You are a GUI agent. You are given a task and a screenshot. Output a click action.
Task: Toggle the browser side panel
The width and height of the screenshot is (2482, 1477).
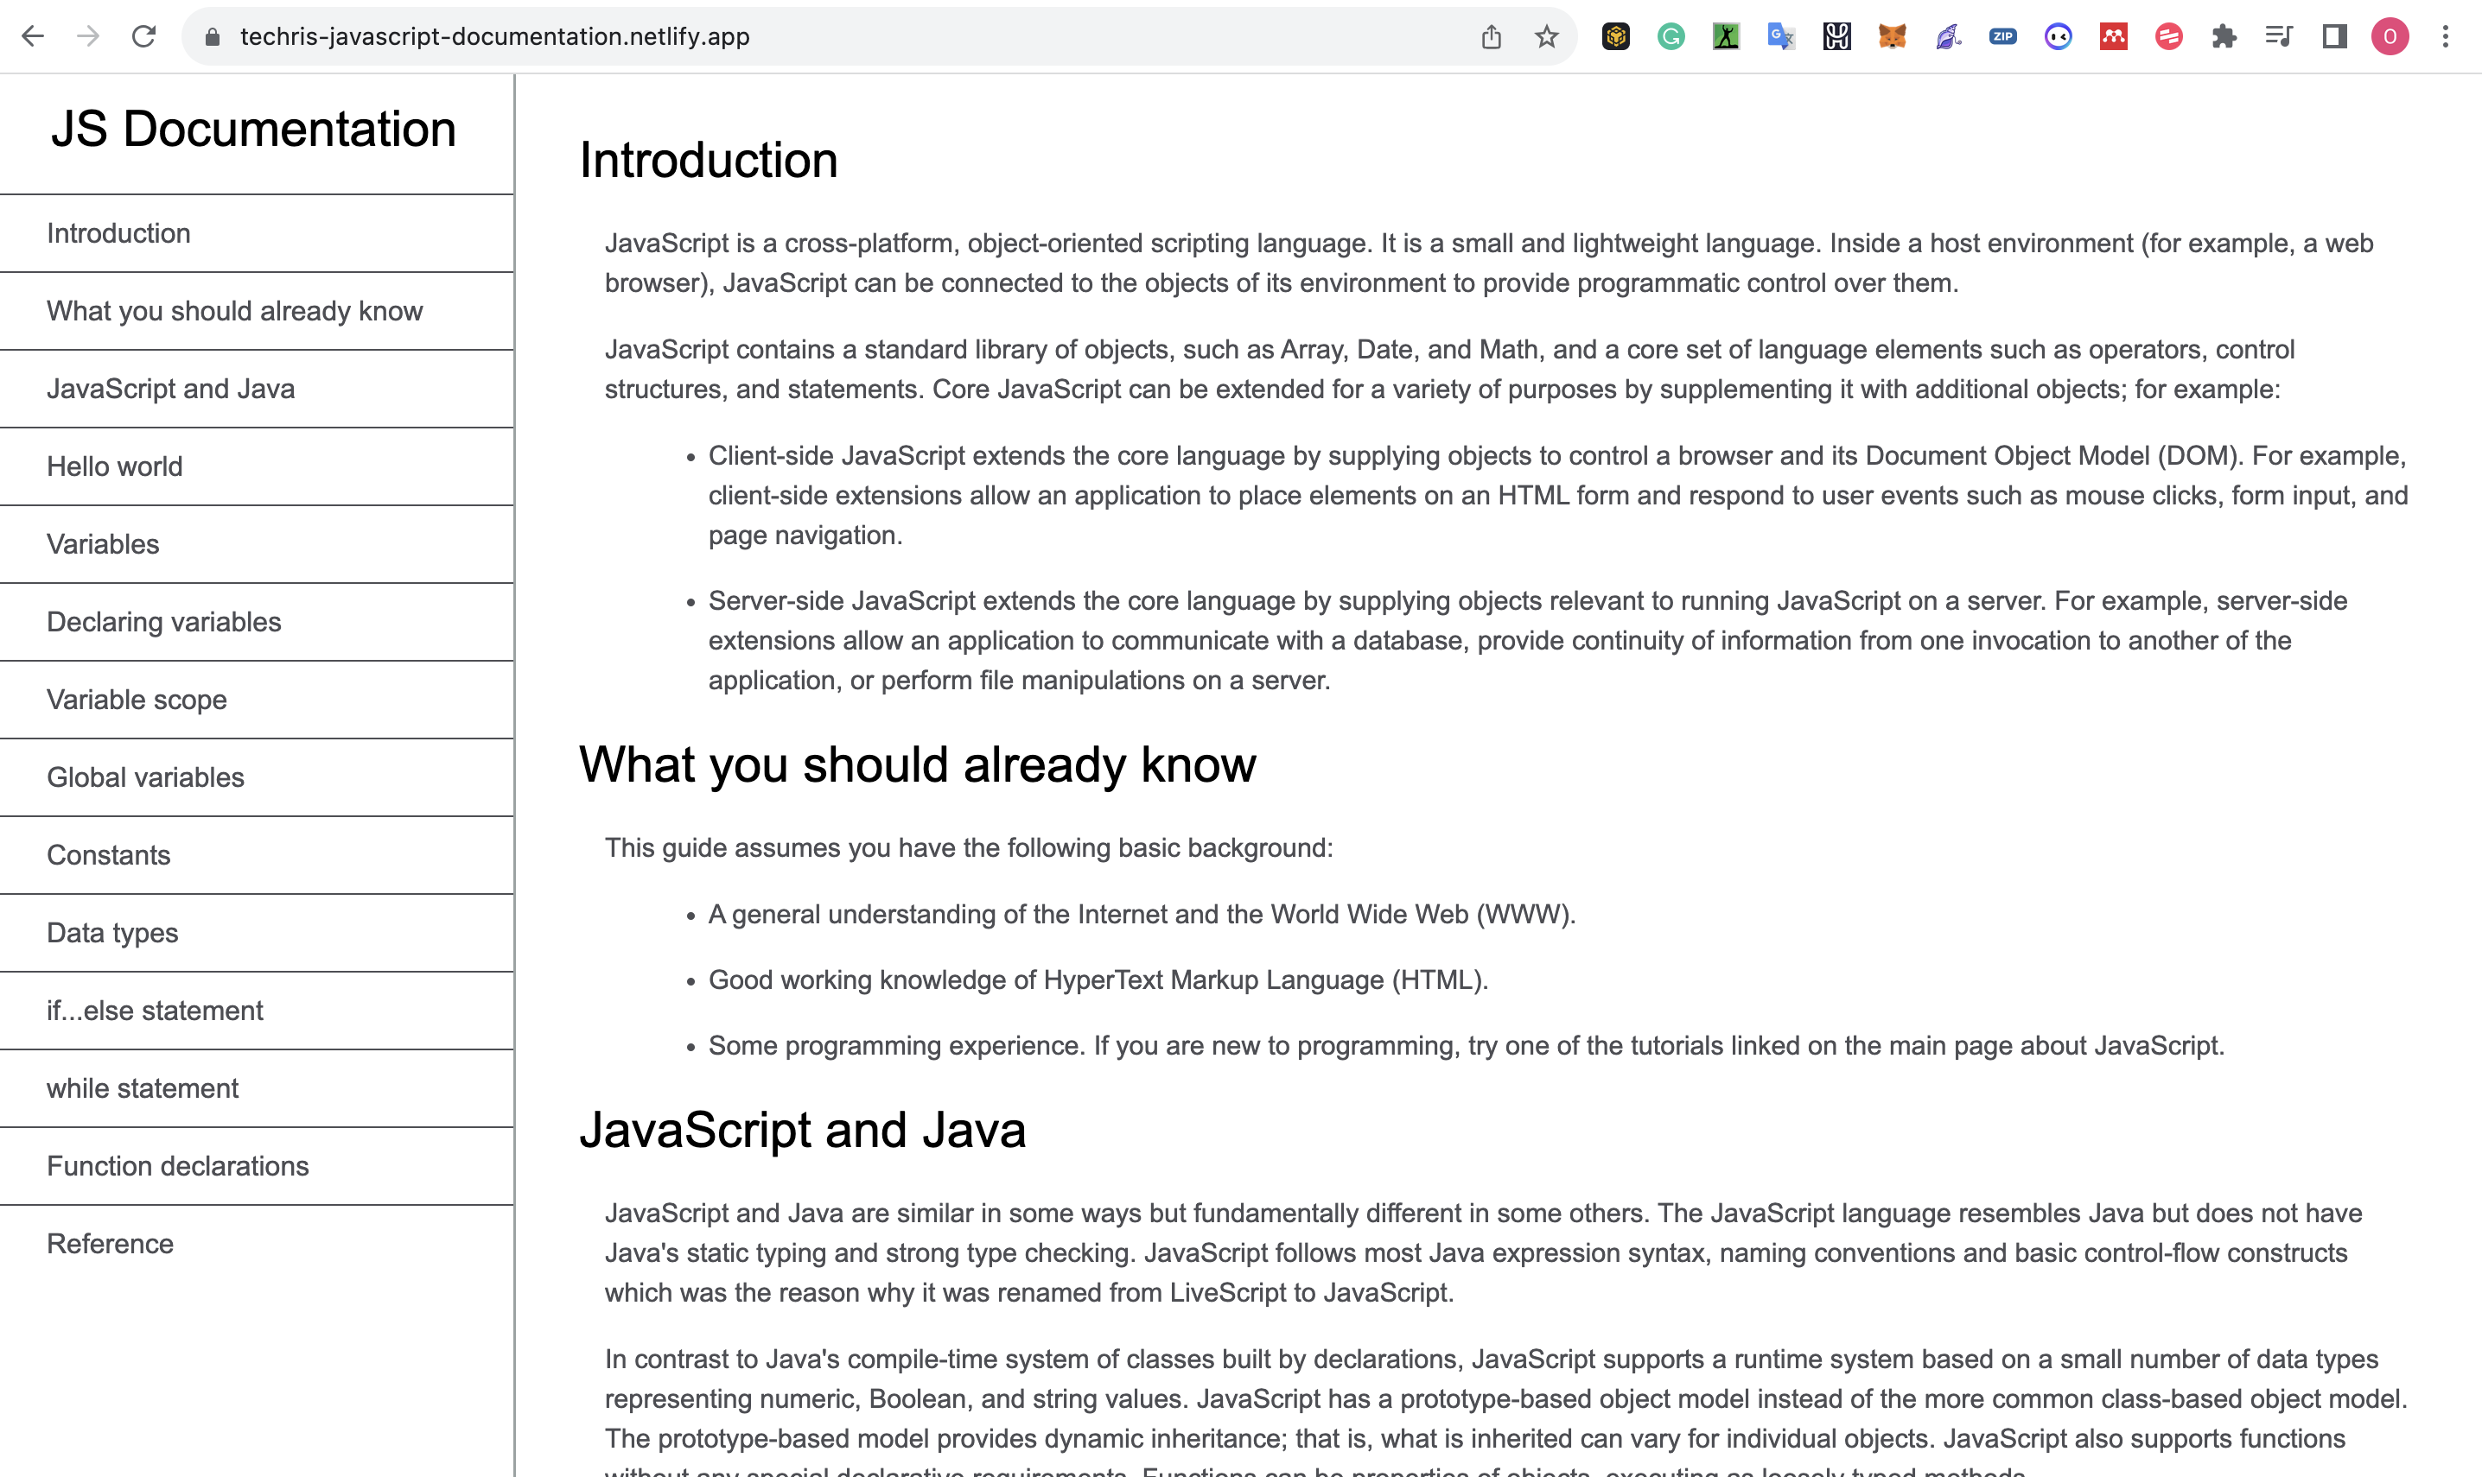[2335, 37]
